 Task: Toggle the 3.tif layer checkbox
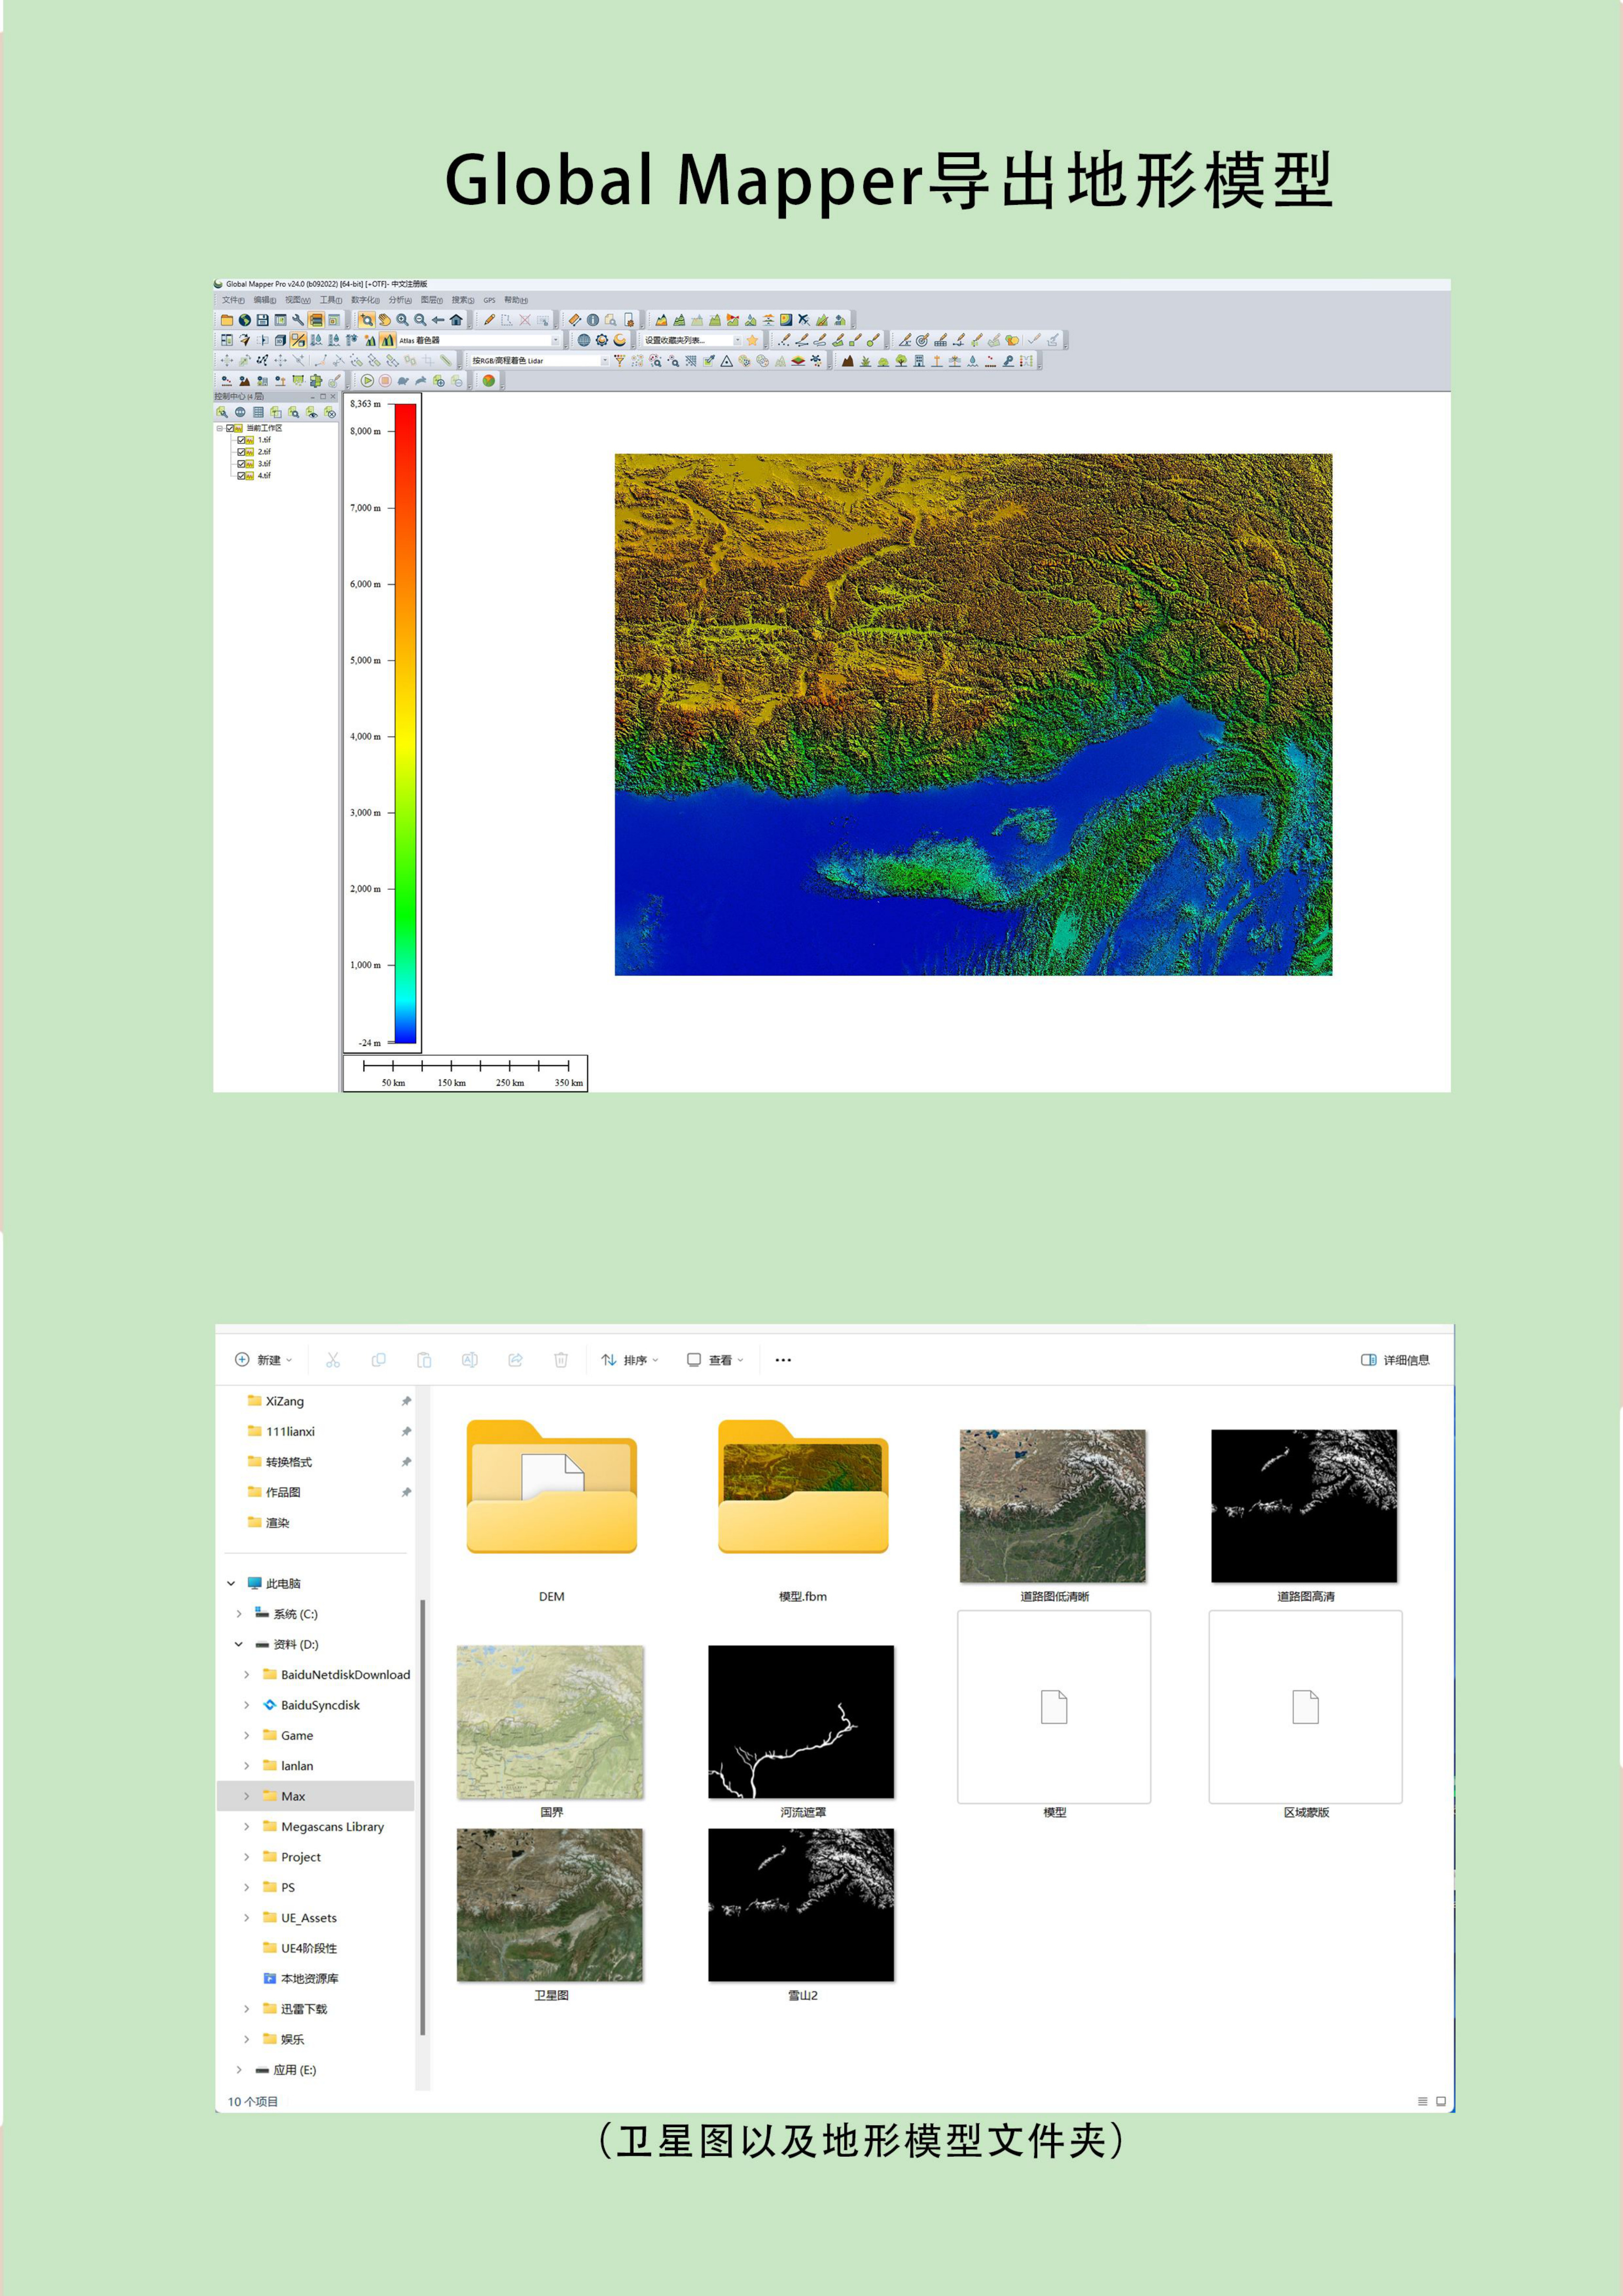(x=241, y=464)
